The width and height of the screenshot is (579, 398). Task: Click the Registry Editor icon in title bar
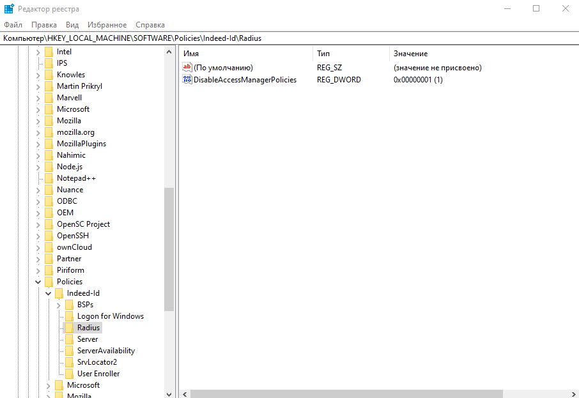(x=8, y=8)
